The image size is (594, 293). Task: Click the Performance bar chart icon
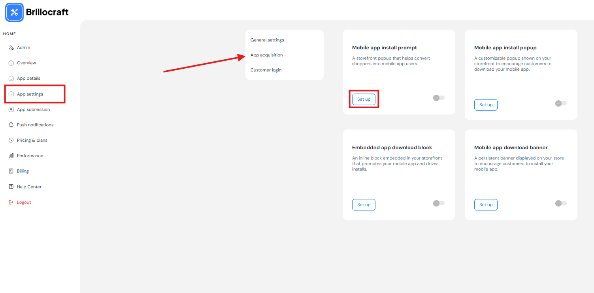11,156
